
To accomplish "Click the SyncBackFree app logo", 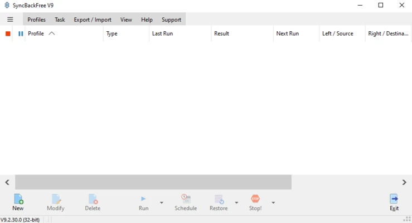I will click(x=7, y=5).
